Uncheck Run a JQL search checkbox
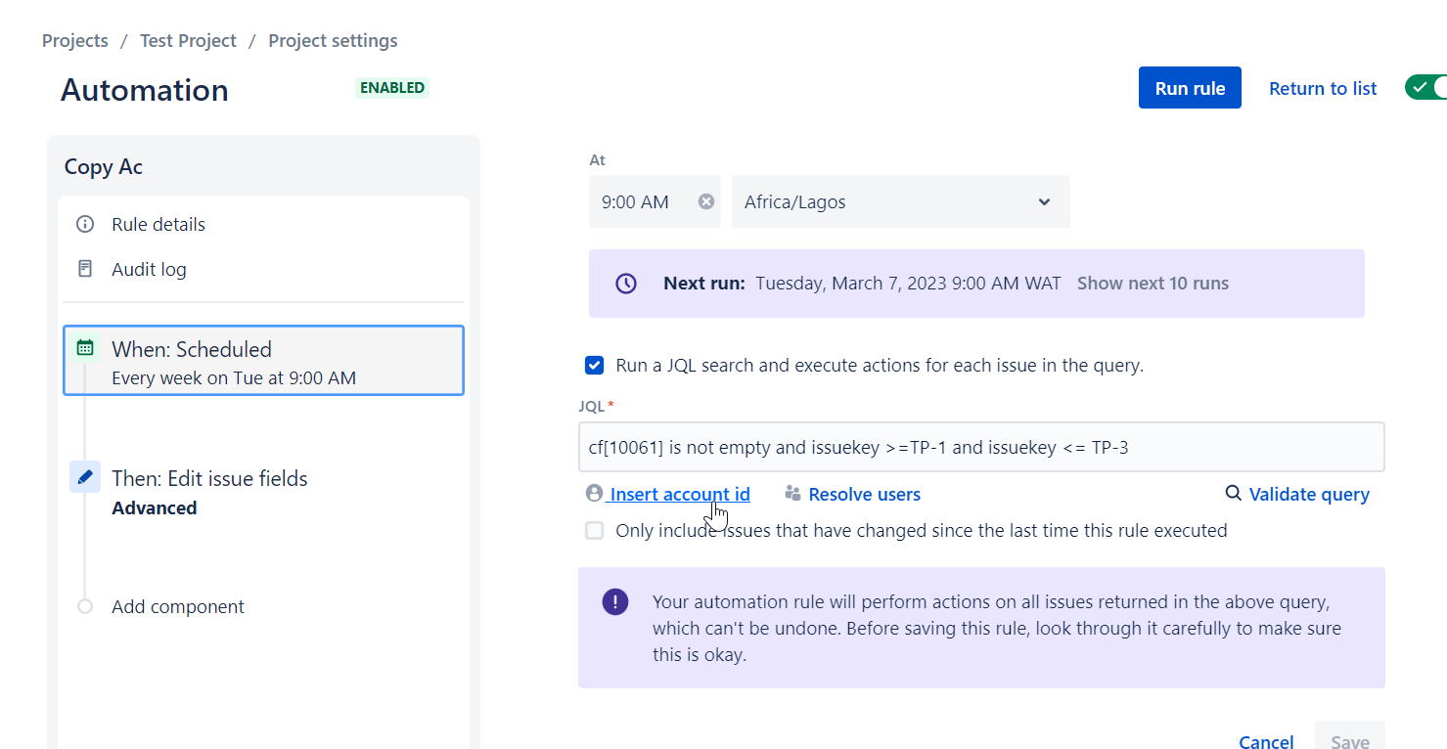 pos(594,366)
